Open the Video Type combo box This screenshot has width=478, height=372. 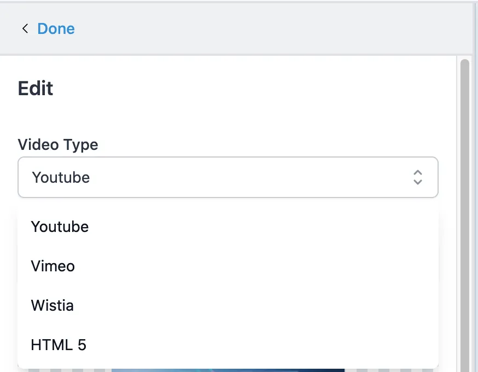tap(228, 177)
